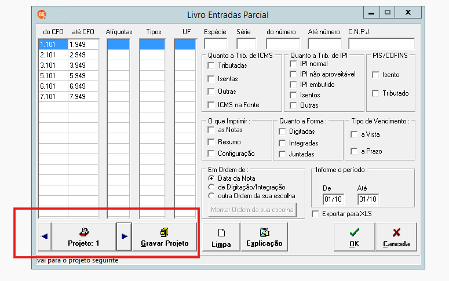Click the C.N.P.J. input field
This screenshot has width=449, height=281.
(x=381, y=44)
